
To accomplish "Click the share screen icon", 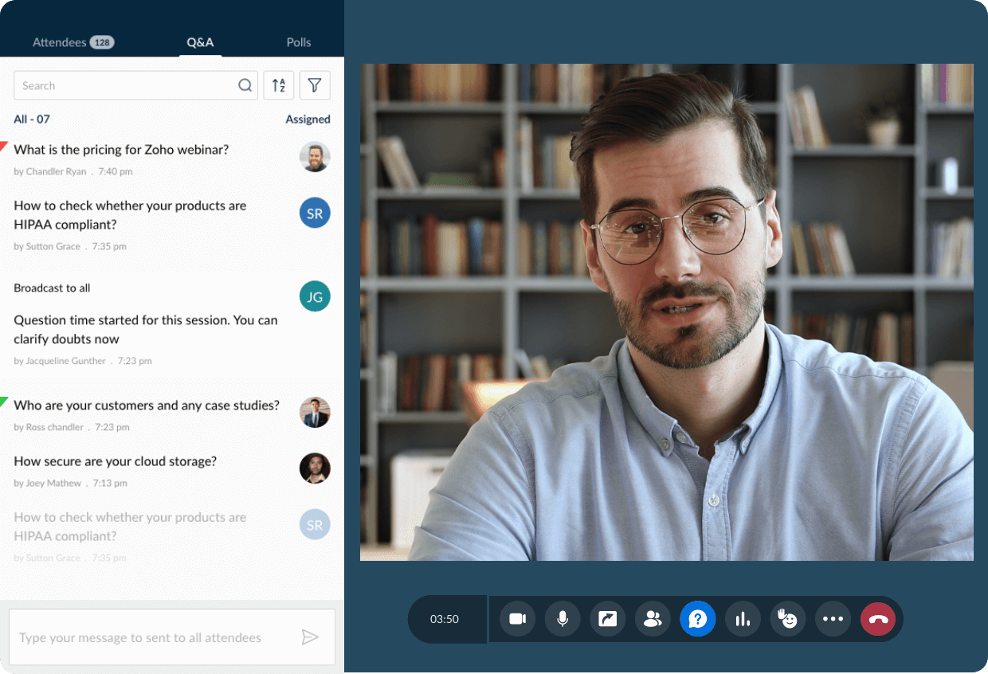I will [x=608, y=619].
